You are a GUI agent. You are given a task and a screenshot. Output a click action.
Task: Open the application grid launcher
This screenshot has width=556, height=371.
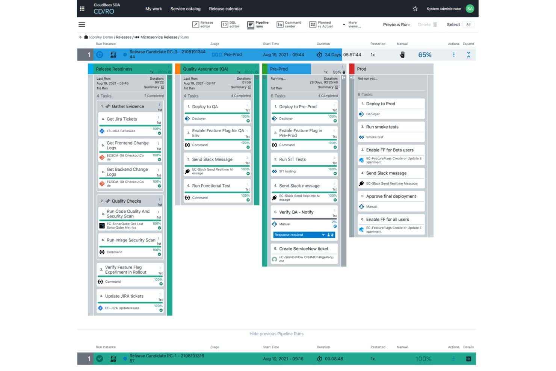(x=82, y=9)
